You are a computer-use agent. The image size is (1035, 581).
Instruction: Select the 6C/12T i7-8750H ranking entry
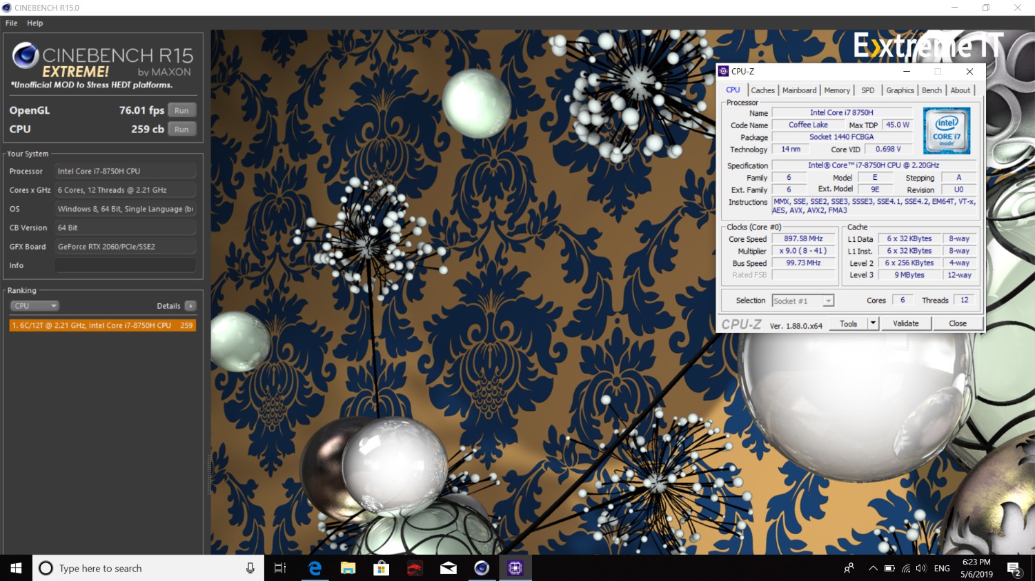(103, 325)
